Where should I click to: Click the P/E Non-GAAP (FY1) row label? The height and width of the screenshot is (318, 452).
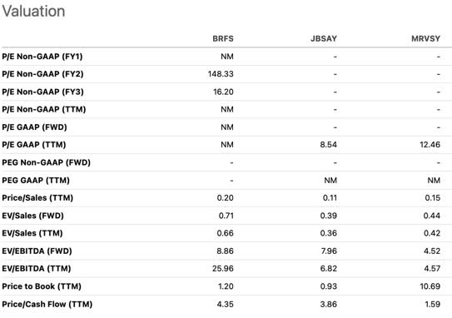coord(42,57)
